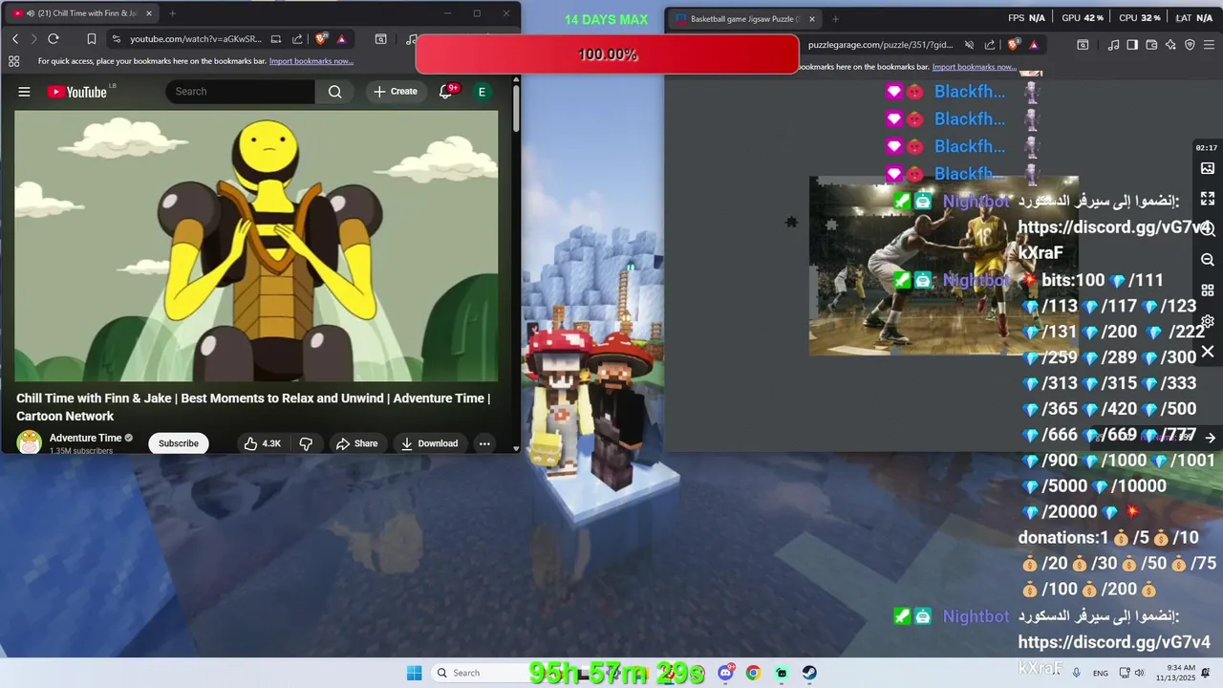Close the Basketball game Jigsaw Puzzle tab

[812, 19]
